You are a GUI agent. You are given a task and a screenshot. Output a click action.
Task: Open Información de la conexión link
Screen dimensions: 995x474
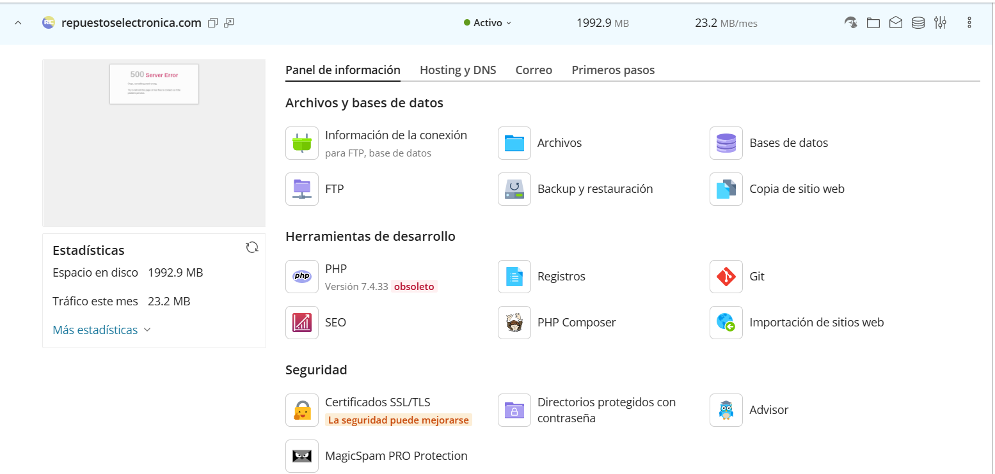point(396,135)
